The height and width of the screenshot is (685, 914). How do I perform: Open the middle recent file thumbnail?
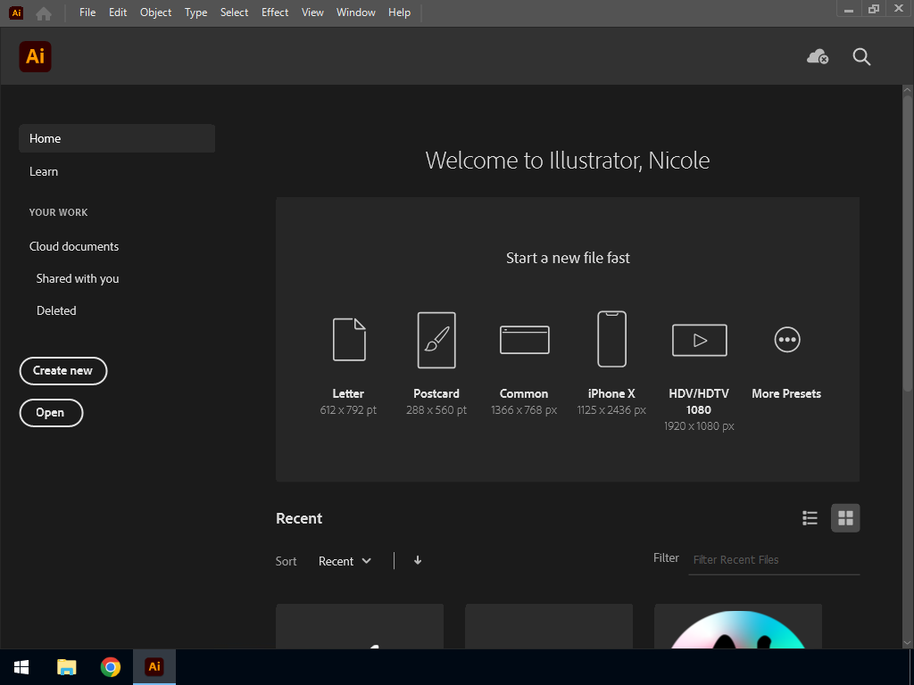[x=549, y=627]
